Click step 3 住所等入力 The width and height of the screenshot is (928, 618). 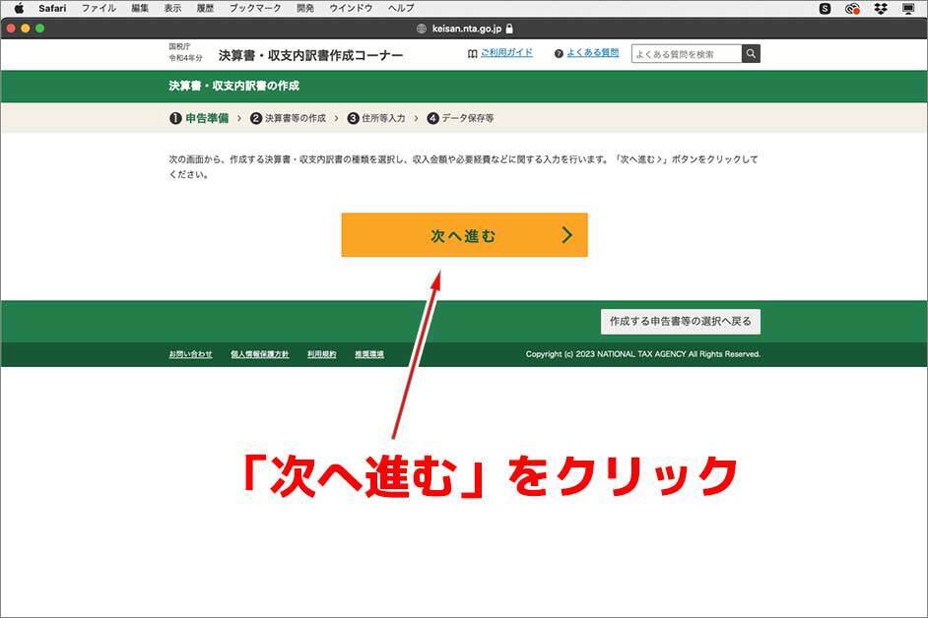376,118
